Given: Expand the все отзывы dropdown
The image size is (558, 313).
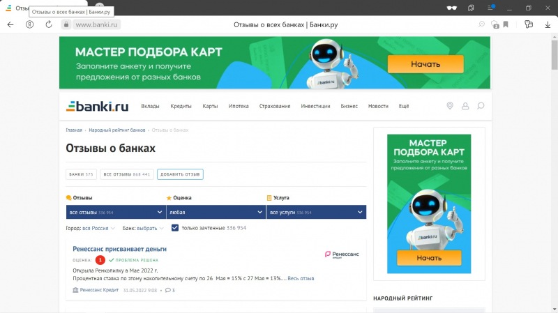Looking at the screenshot, I should point(116,212).
